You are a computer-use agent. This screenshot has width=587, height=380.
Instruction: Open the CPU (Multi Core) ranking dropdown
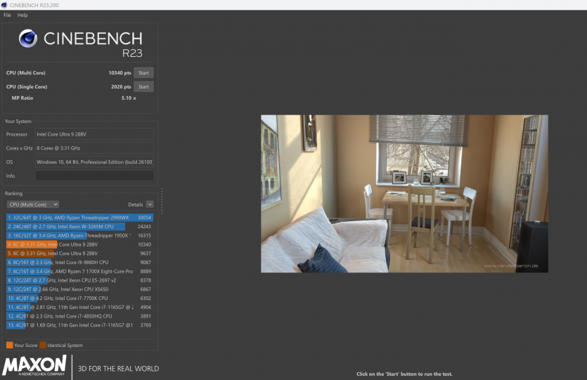(32, 204)
